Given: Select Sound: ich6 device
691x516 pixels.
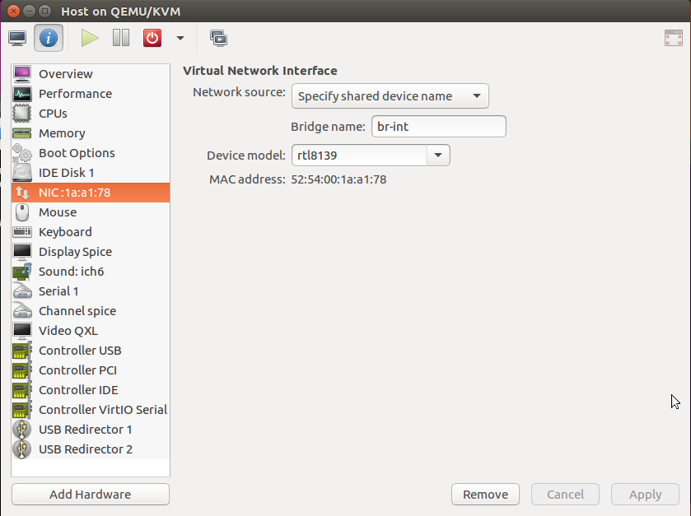Looking at the screenshot, I should pyautogui.click(x=91, y=272).
